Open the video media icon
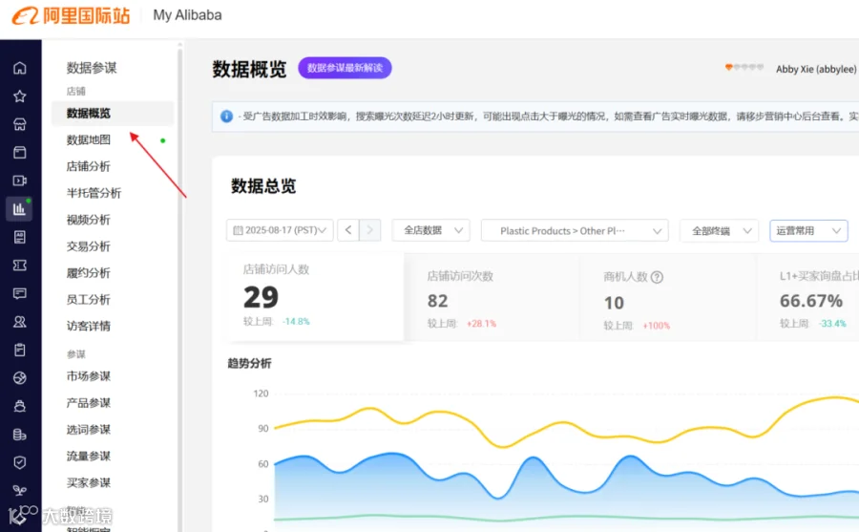The height and width of the screenshot is (532, 859). [x=20, y=181]
